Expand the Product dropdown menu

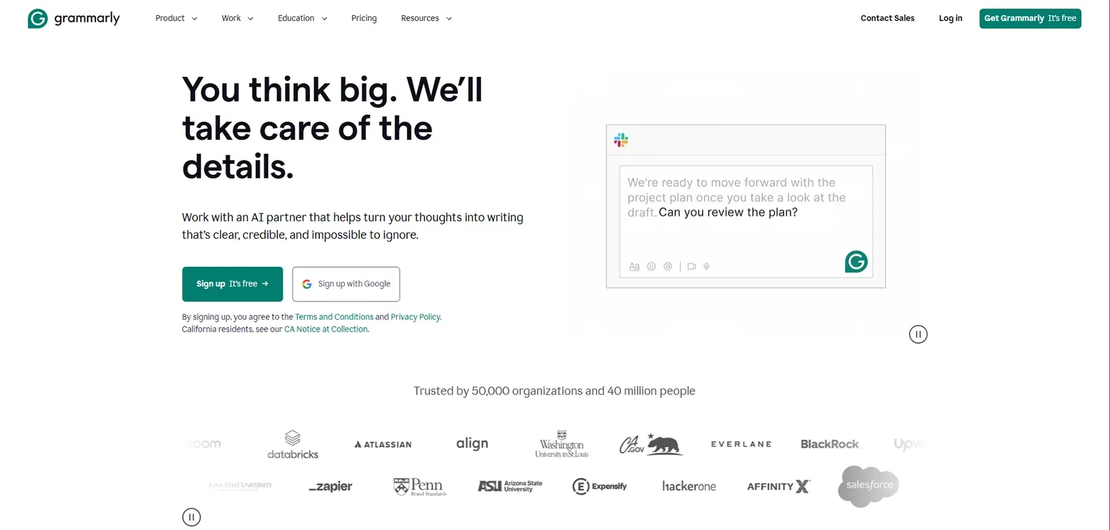[176, 18]
